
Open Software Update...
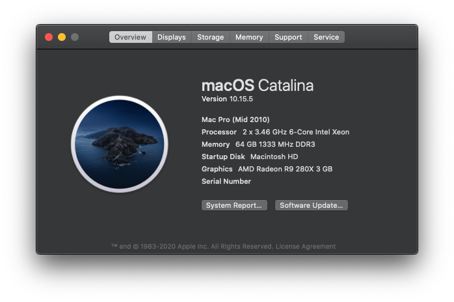(x=312, y=205)
